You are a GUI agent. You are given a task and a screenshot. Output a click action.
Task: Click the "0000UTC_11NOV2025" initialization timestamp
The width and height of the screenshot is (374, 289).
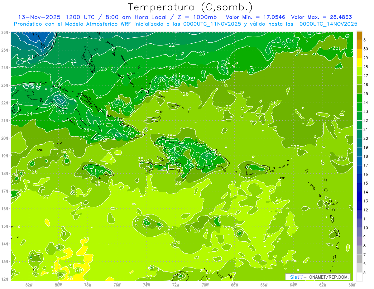(212, 24)
